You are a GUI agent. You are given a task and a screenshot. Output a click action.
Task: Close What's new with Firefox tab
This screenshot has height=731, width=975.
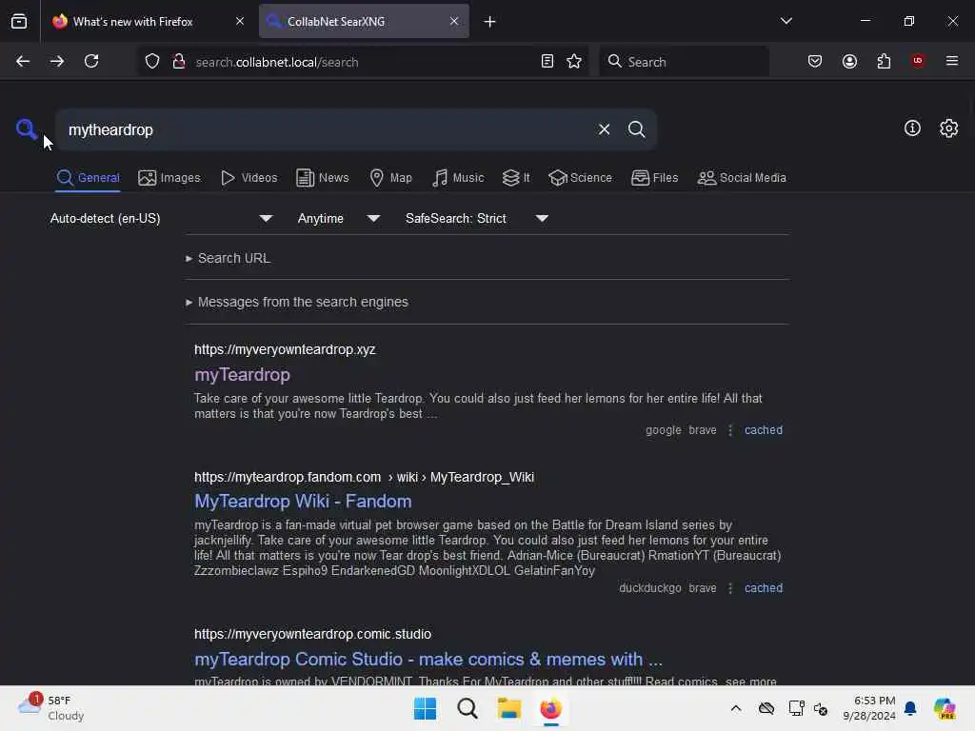(x=239, y=21)
